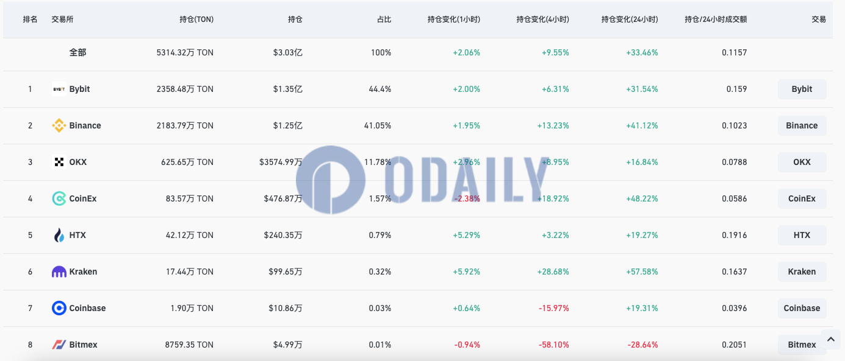The height and width of the screenshot is (361, 845).
Task: Click the HTX flame logo icon
Action: click(x=59, y=235)
